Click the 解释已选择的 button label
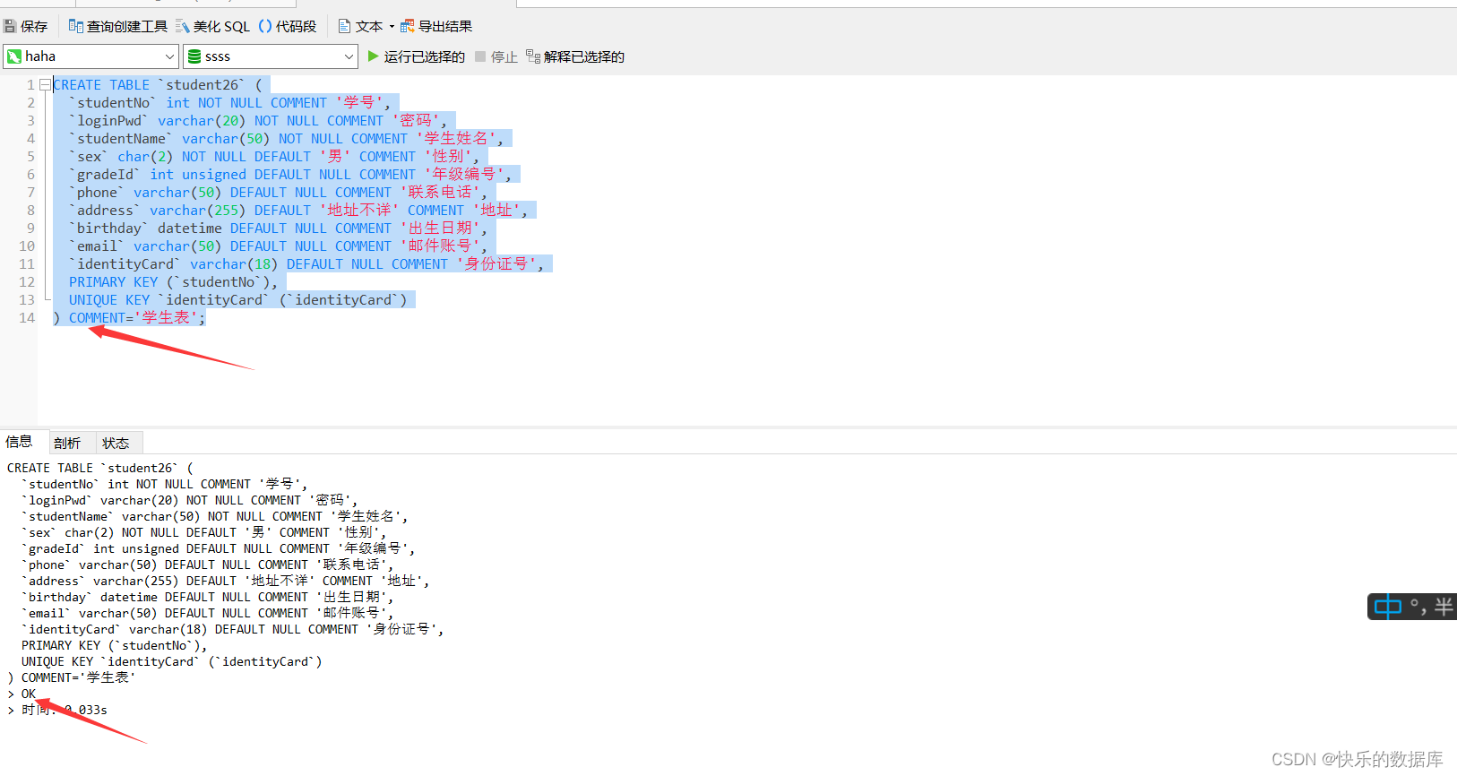 click(584, 56)
